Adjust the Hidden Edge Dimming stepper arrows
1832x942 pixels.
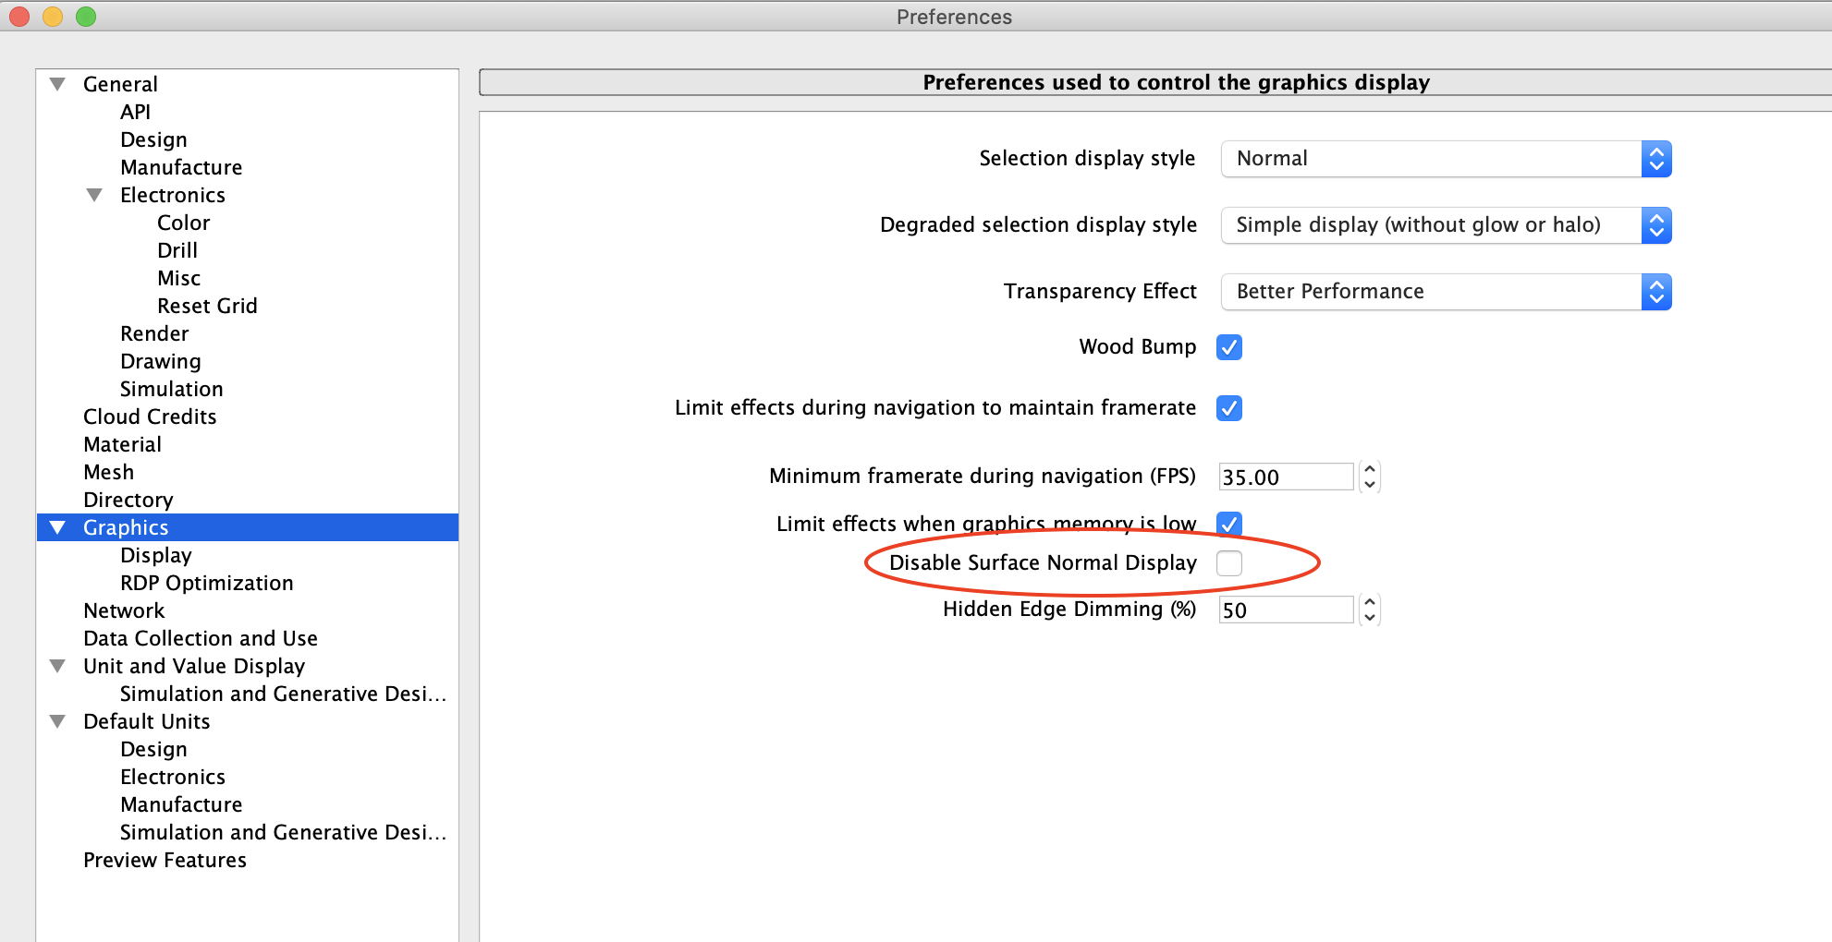coord(1370,610)
